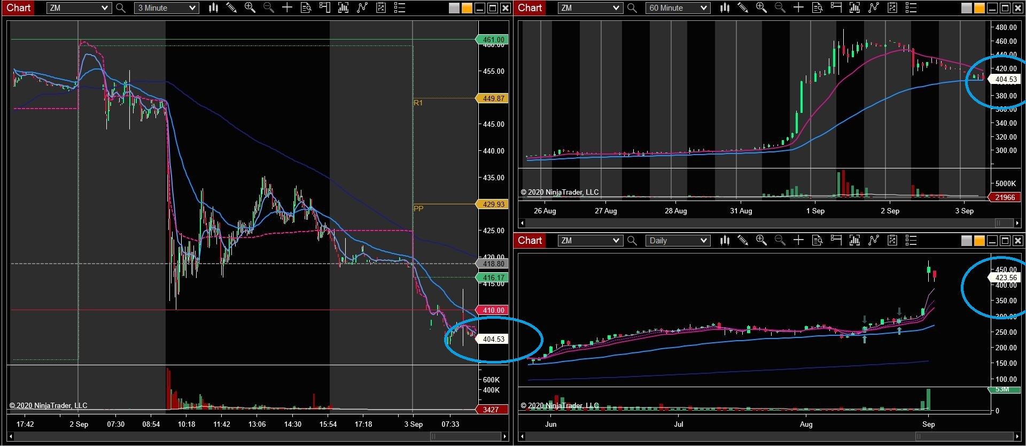1026x446 pixels.
Task: Search instrument in the Daily chart
Action: pyautogui.click(x=632, y=240)
